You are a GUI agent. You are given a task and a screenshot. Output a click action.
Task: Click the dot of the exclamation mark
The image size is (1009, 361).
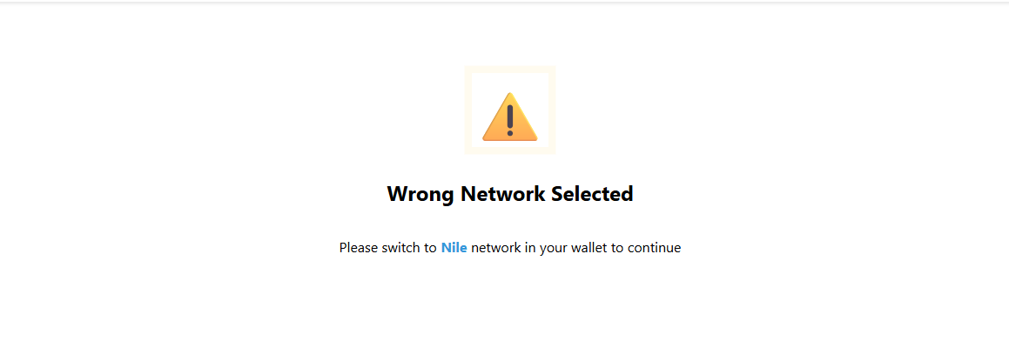(509, 133)
